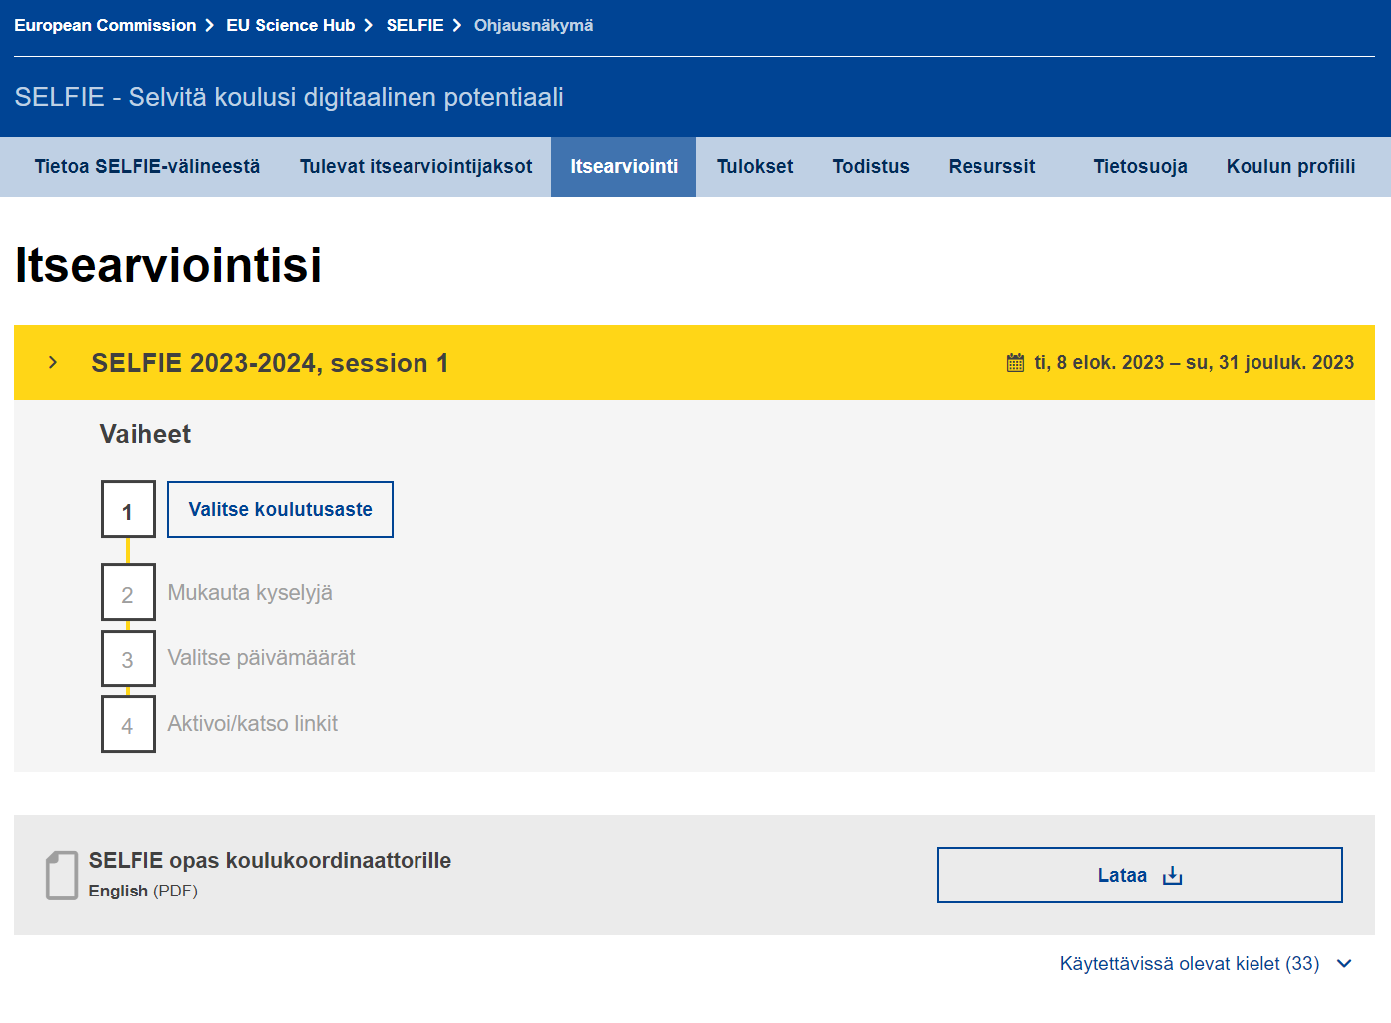Open the European Commission breadcrumb link
The image size is (1391, 1023).
point(106,25)
